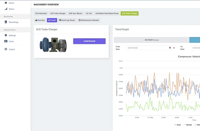Click the Home icon in sidebar
This screenshot has width=200, height=131.
coord(6,3)
